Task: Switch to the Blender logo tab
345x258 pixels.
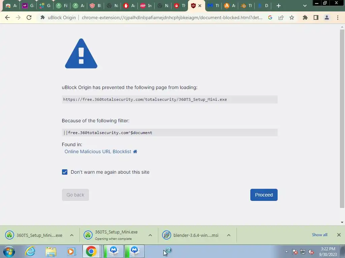Action: [x=246, y=6]
